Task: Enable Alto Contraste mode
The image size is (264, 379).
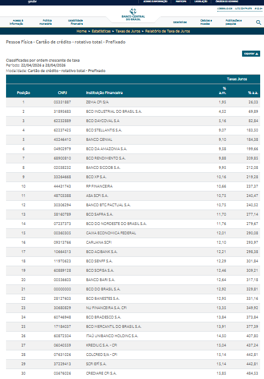Action: click(x=243, y=8)
